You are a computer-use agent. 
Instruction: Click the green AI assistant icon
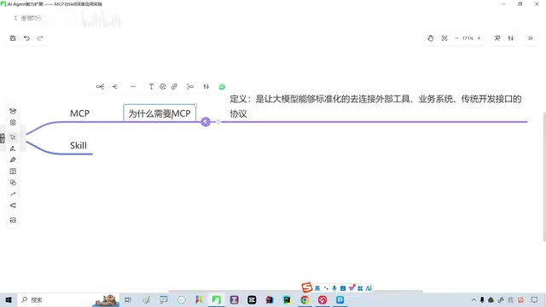pos(222,87)
